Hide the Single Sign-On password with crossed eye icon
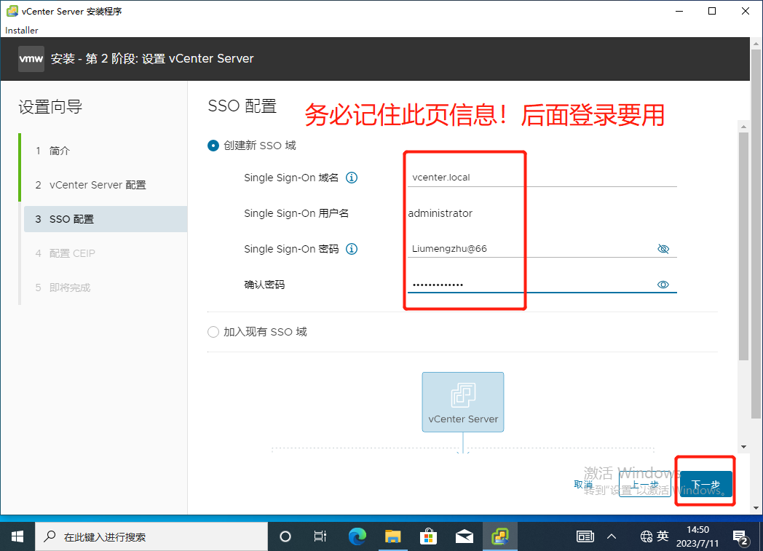Screen dimensions: 763x551 663,249
